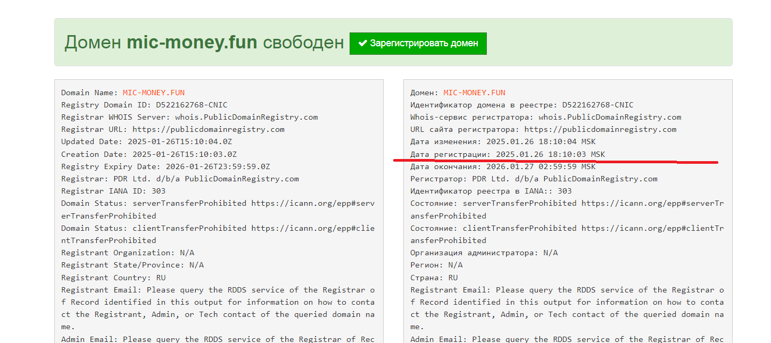Click the underlined Дата регистрации line
771x343 pixels.
click(x=508, y=154)
